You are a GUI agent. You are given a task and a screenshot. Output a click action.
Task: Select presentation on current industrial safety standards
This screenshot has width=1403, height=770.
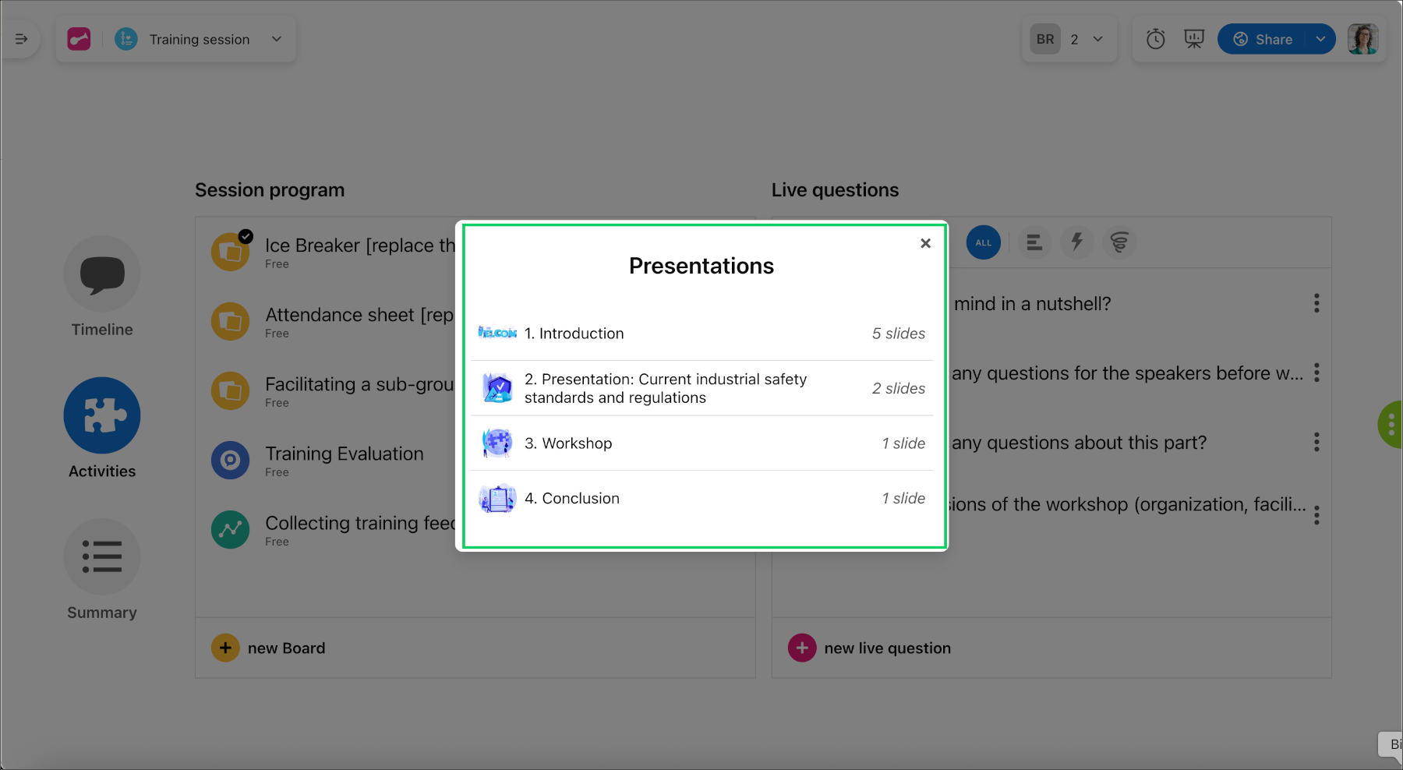701,388
